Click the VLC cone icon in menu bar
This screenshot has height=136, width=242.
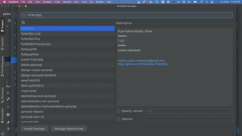pyautogui.click(x=139, y=2)
